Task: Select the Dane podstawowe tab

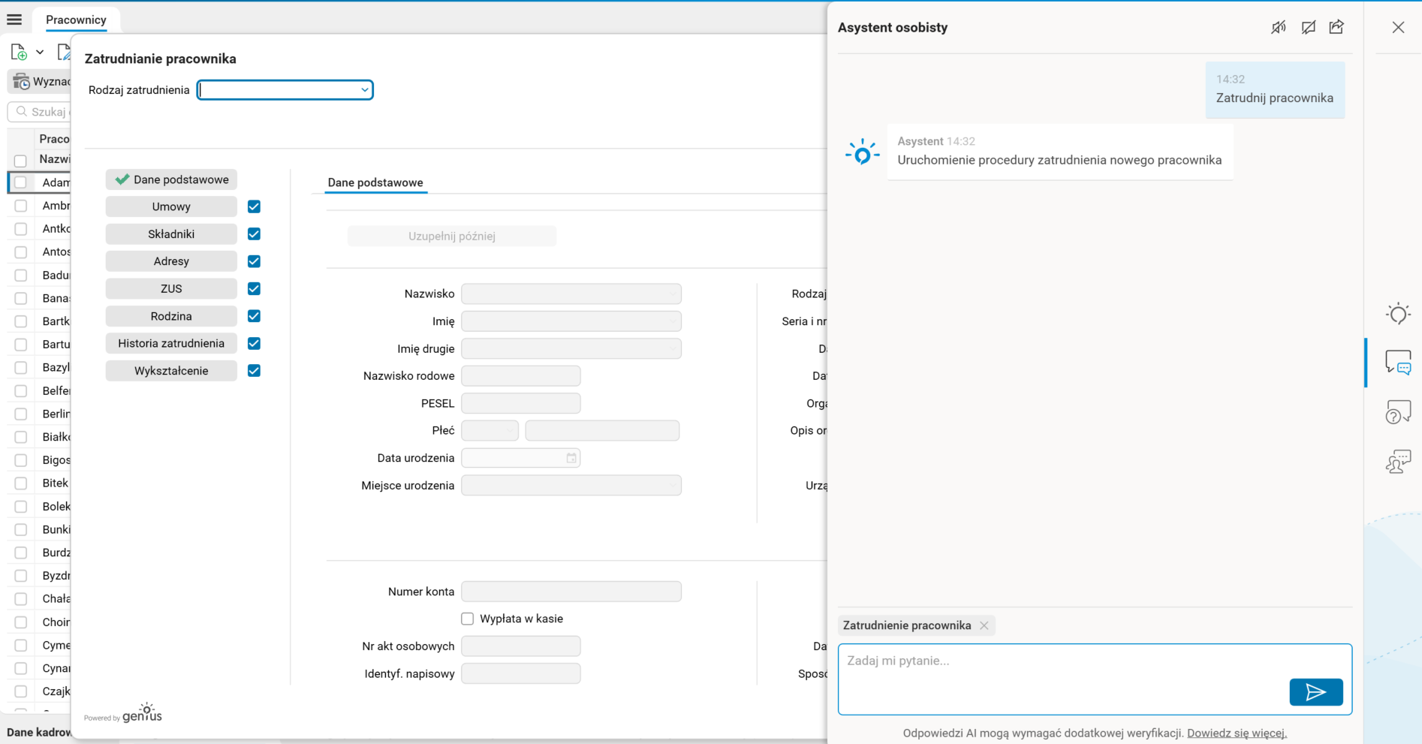Action: coord(375,182)
